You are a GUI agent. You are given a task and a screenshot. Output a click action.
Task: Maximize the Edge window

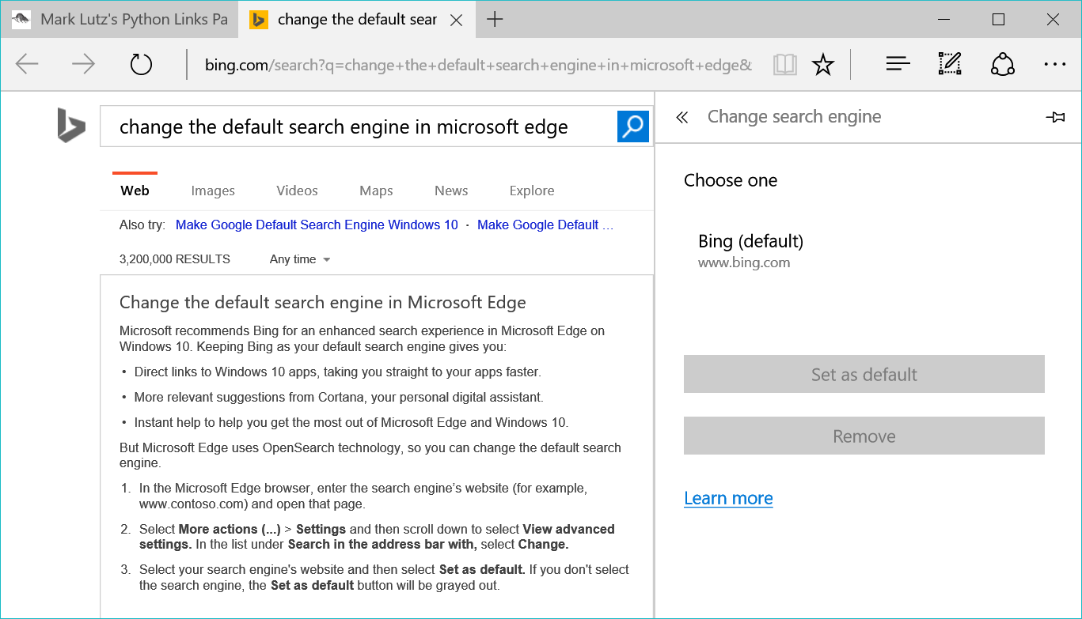click(x=998, y=20)
